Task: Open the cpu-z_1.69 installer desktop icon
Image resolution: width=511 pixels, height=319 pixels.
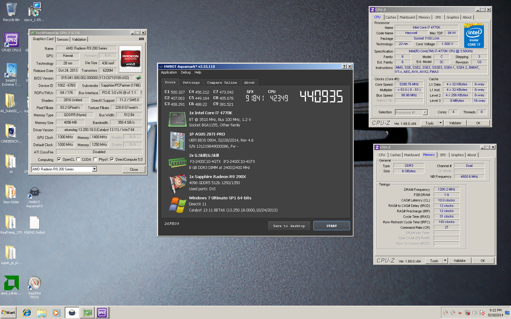Action: click(34, 12)
